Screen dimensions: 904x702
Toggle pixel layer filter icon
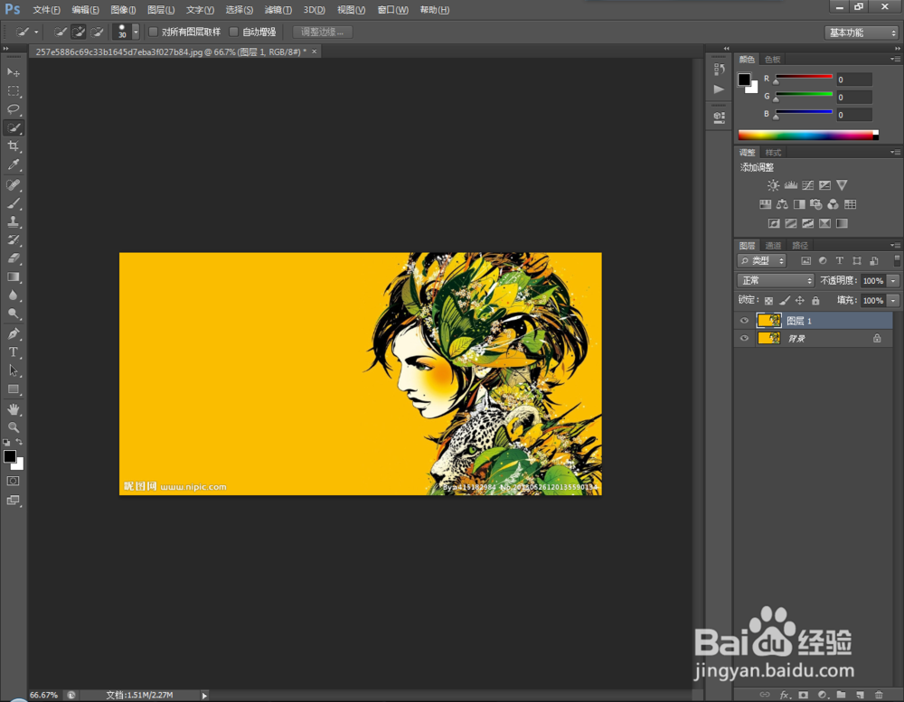click(805, 261)
